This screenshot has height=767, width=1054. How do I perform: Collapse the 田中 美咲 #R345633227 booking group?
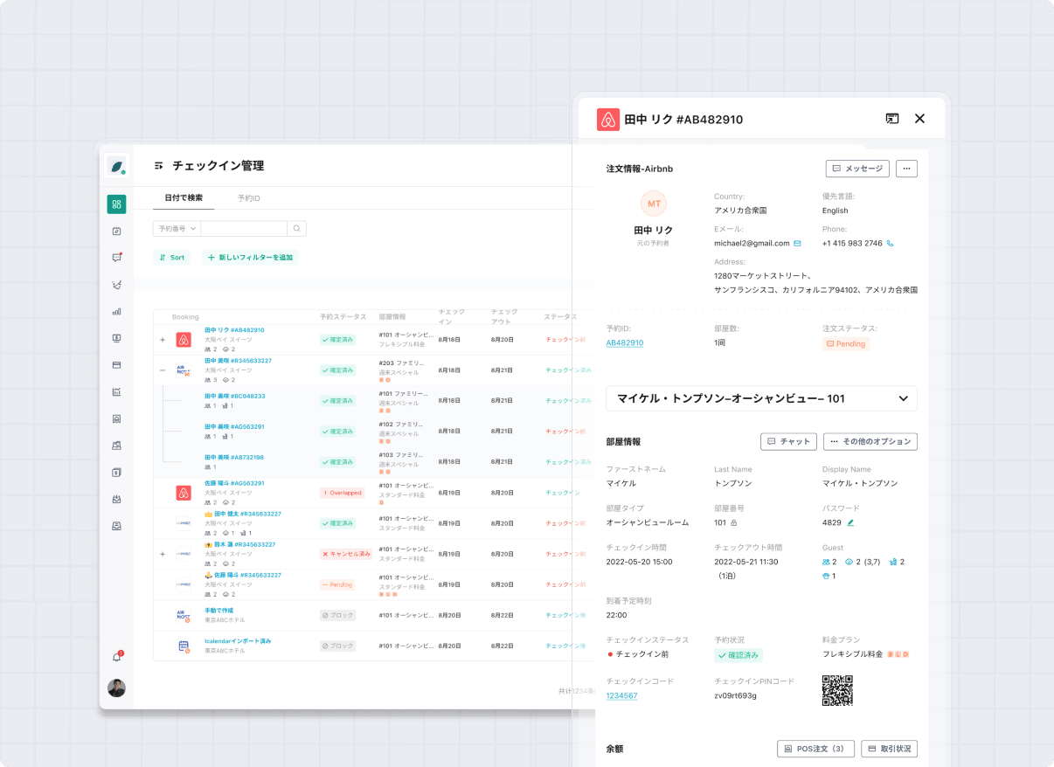pos(162,370)
